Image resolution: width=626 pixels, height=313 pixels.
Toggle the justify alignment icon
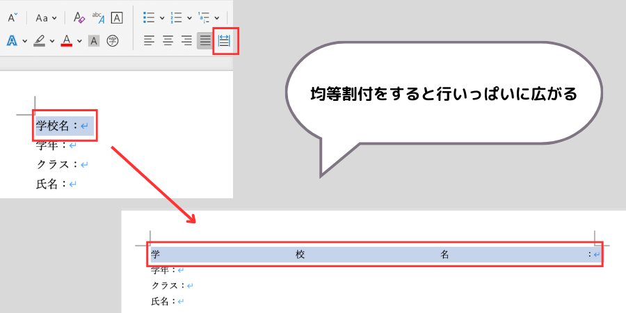[x=205, y=40]
